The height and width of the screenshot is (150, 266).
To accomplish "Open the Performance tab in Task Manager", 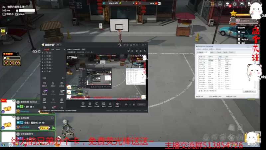I will (x=219, y=52).
